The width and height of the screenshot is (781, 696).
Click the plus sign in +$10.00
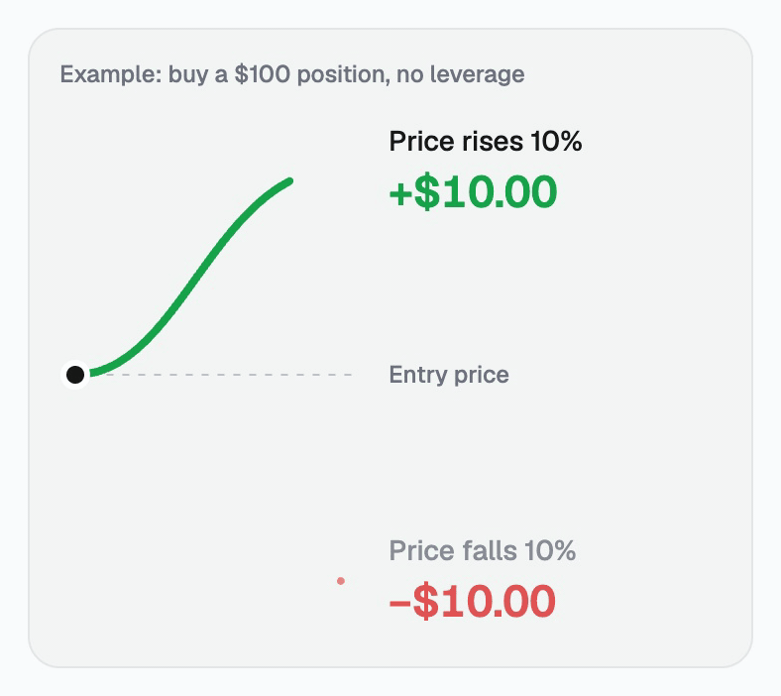coord(401,193)
